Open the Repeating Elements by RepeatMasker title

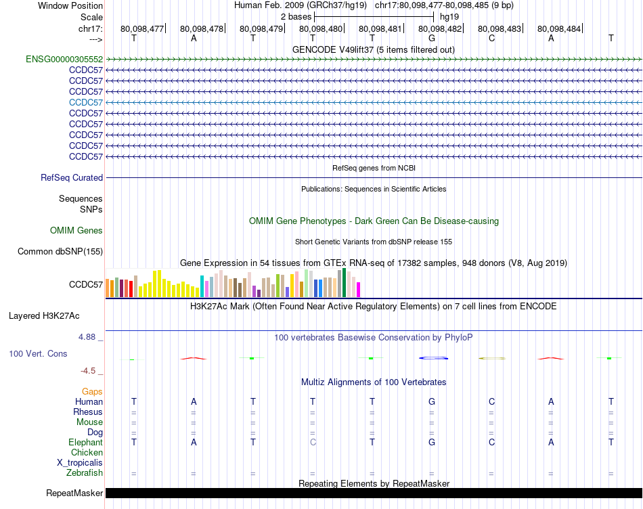374,483
